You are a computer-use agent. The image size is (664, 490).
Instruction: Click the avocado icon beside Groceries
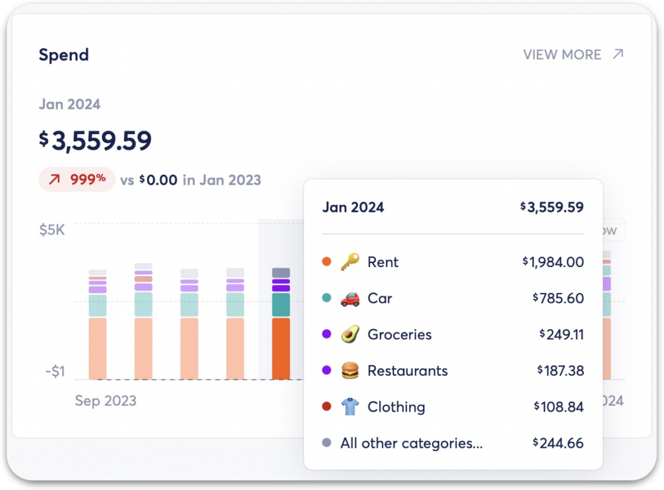[350, 334]
